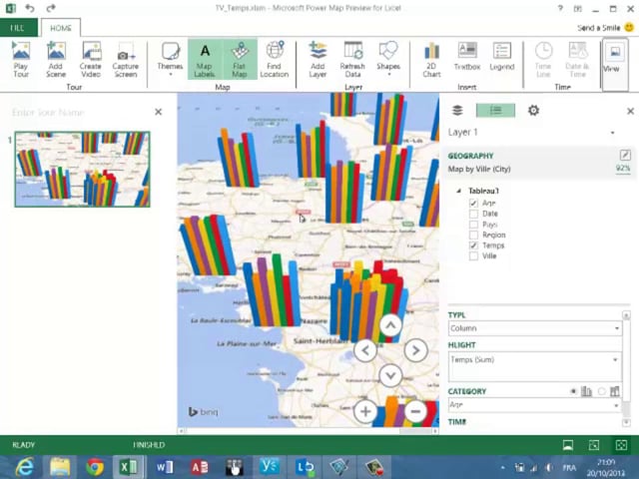Open Word from the taskbar
639x479 pixels.
[164, 467]
